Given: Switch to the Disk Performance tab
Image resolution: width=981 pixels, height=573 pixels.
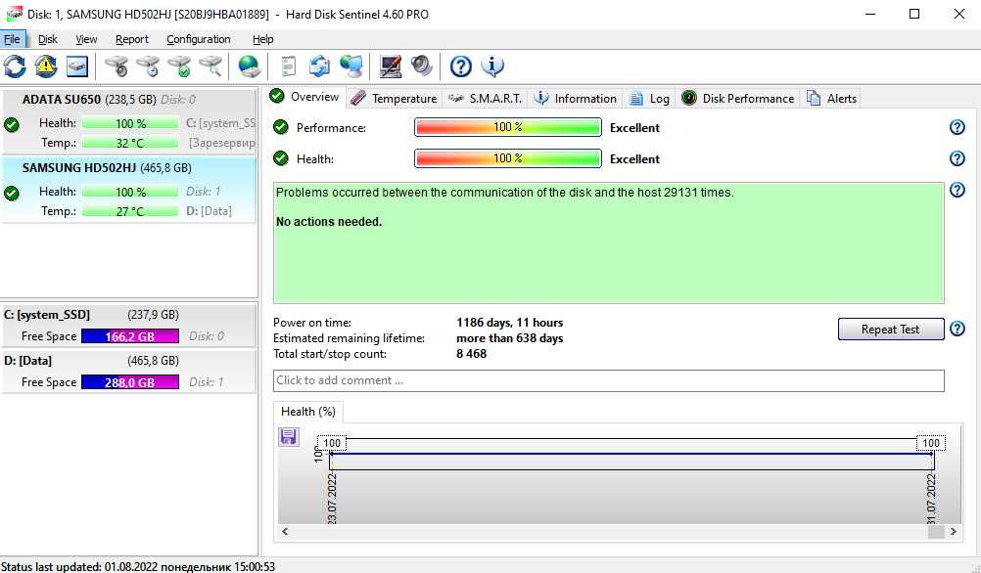Looking at the screenshot, I should point(737,99).
